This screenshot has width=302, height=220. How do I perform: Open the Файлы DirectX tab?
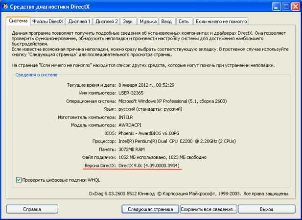pos(48,22)
